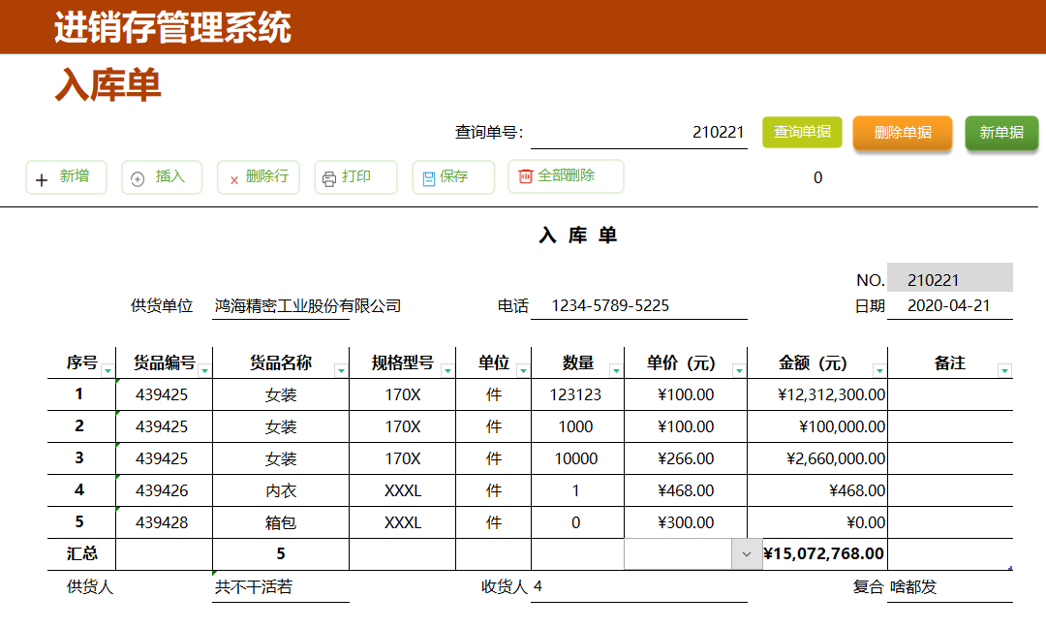
Task: Open the 数量 column filter dropdown
Action: 618,368
